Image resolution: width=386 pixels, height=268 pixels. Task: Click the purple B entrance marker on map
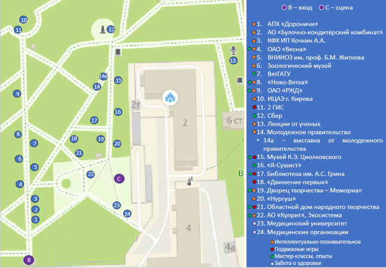pos(29,260)
